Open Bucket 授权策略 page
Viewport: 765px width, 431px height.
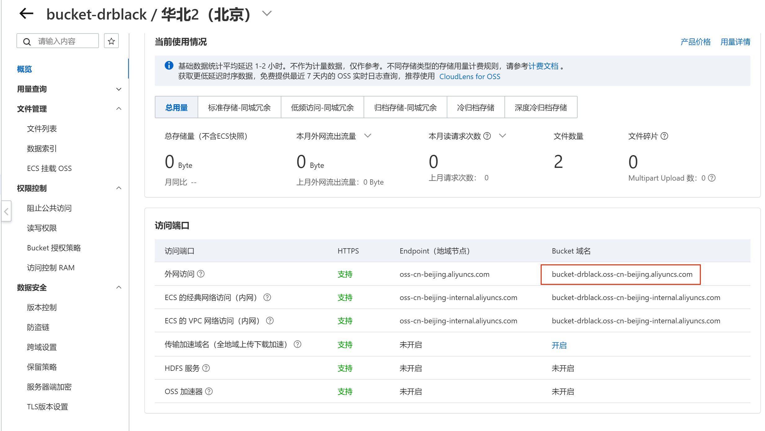tap(54, 248)
